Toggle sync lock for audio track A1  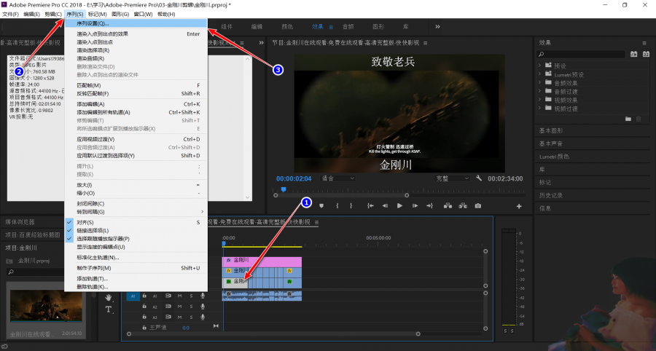(x=168, y=296)
